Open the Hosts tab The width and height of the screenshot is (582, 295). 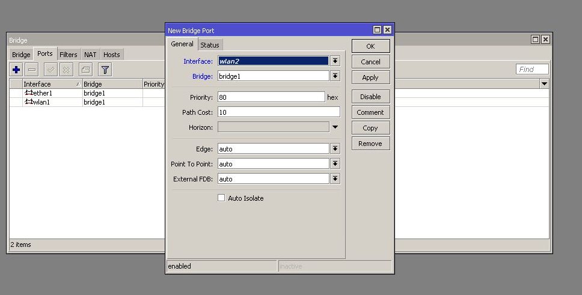coord(112,55)
